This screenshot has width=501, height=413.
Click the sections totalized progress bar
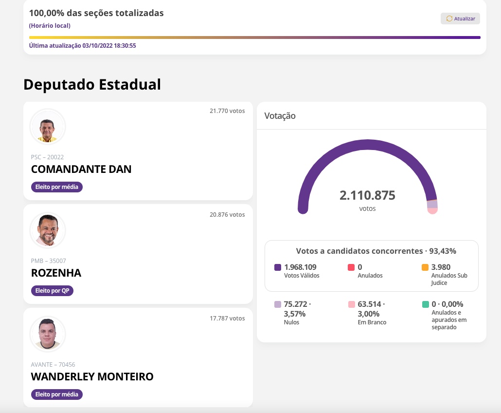[x=254, y=37]
